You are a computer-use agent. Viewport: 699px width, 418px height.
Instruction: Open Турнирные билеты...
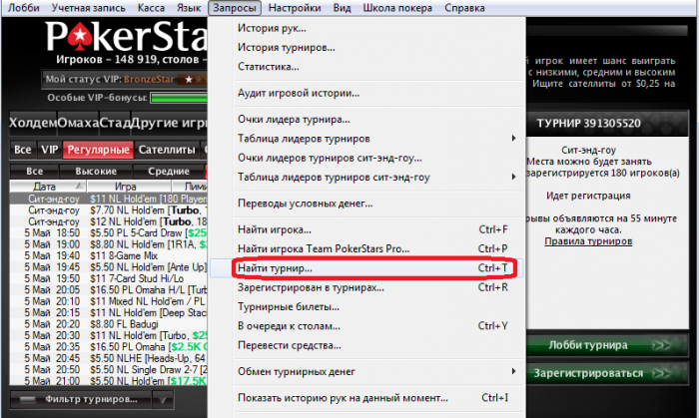coord(366,306)
